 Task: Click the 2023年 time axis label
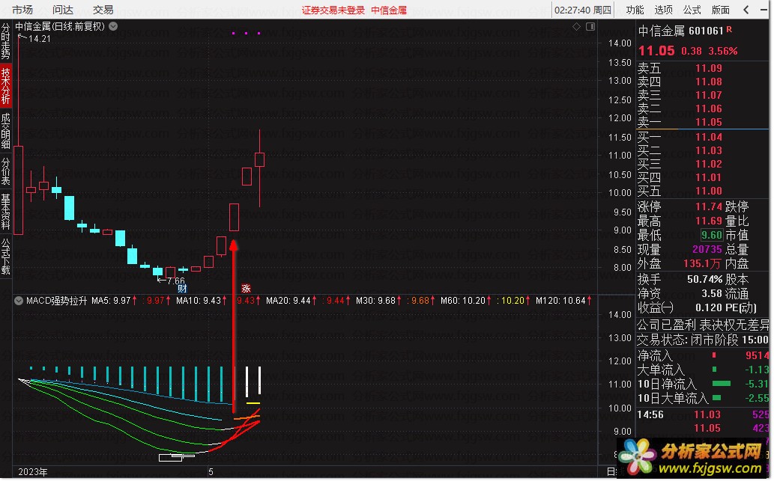point(32,472)
